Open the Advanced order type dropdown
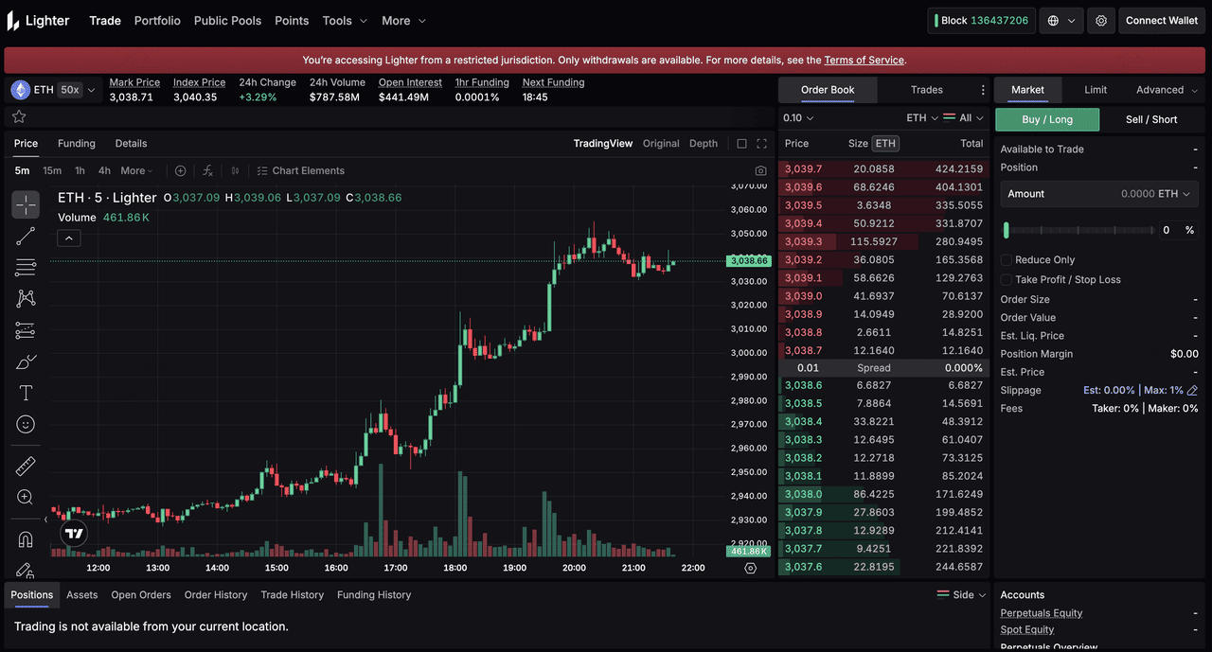Image resolution: width=1212 pixels, height=652 pixels. click(x=1167, y=90)
